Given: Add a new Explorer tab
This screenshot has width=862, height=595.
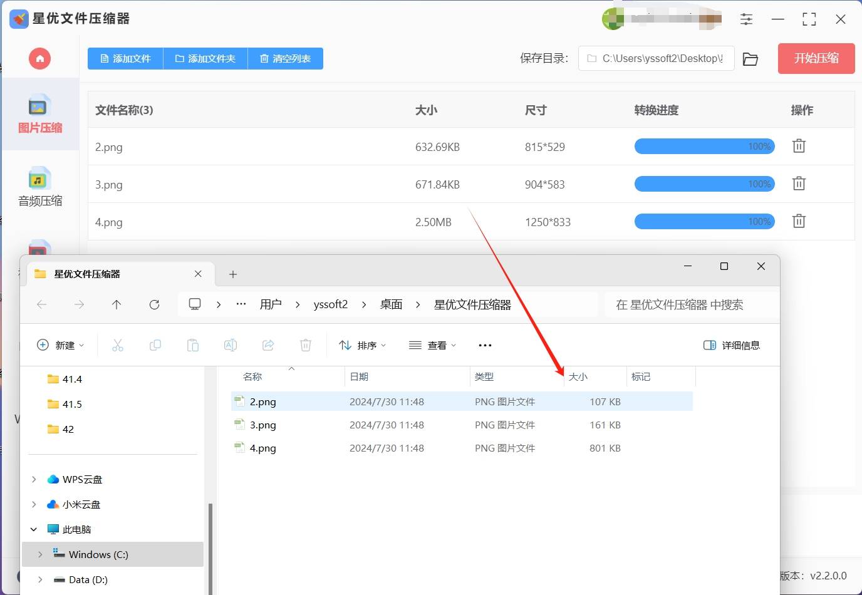Looking at the screenshot, I should 233,274.
